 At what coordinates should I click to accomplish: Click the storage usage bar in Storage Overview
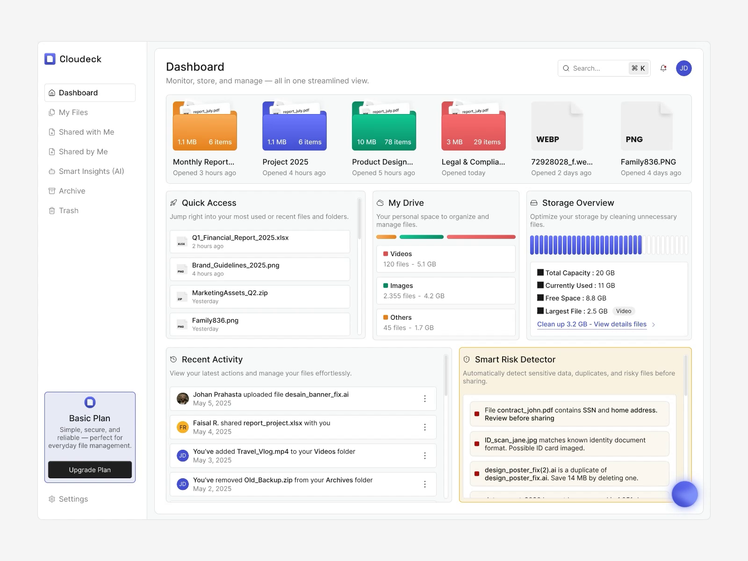608,244
